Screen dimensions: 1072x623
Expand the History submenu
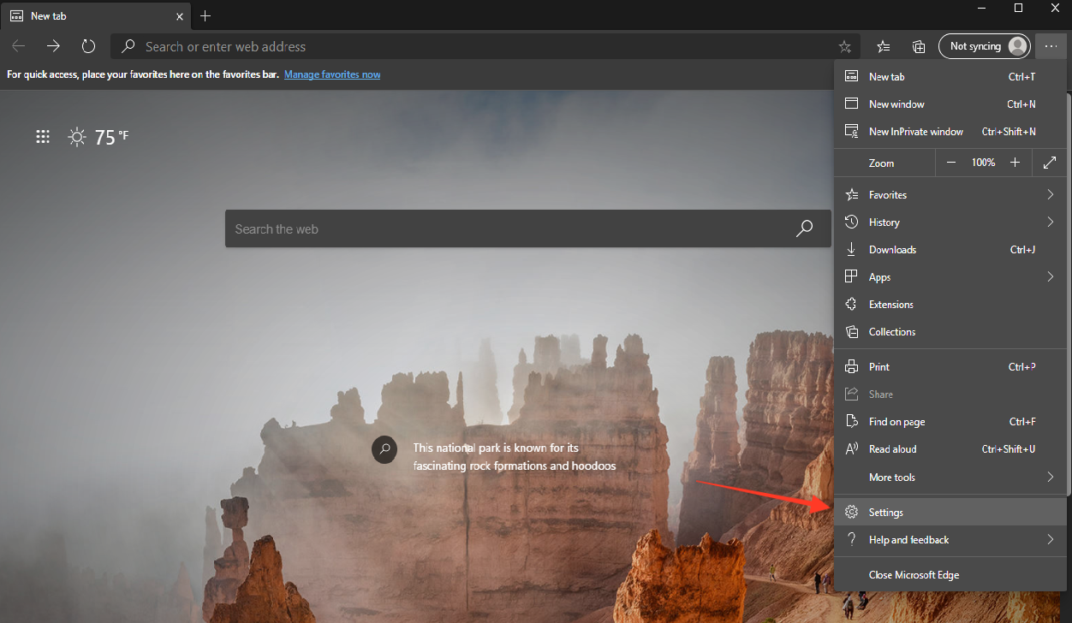1050,222
